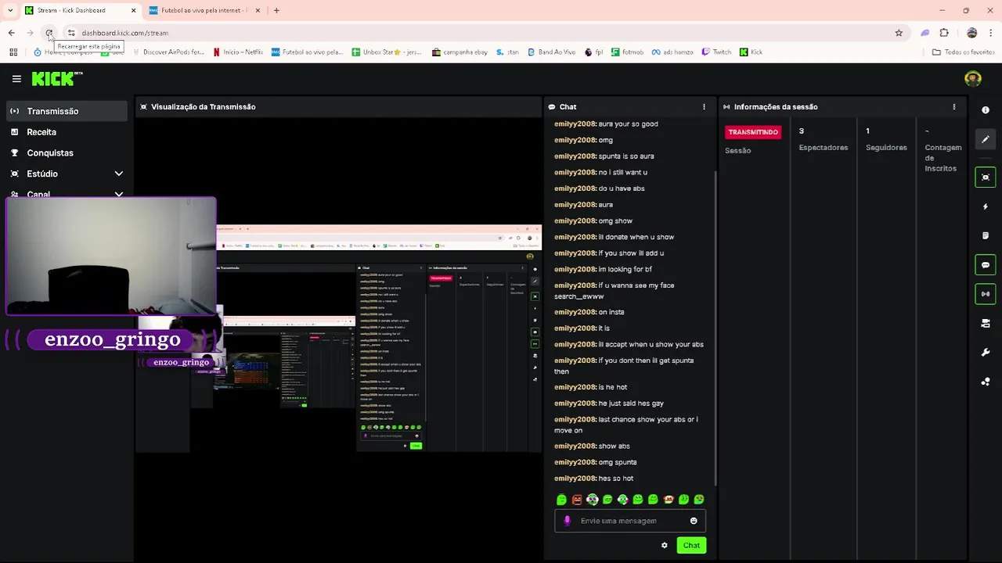Click the purple microphone icon in message box
Image resolution: width=1002 pixels, height=563 pixels.
click(568, 521)
